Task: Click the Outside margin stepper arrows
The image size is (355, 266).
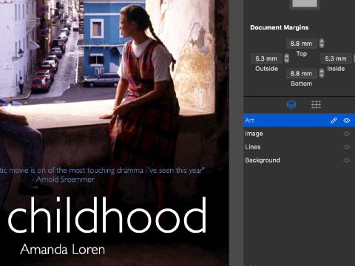Action: [286, 58]
